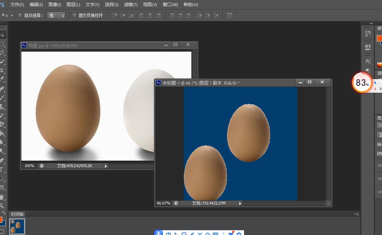Enable the 显示变换控件 checkbox

74,15
